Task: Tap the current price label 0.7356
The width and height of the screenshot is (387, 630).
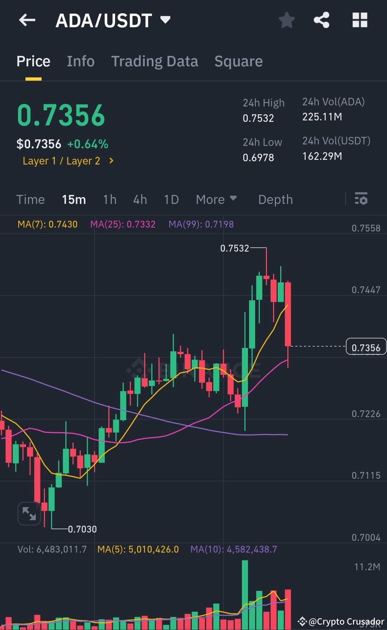Action: 366,347
